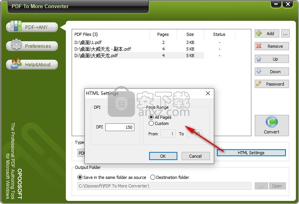Click the To page number field
The height and width of the screenshot is (204, 299).
194,133
